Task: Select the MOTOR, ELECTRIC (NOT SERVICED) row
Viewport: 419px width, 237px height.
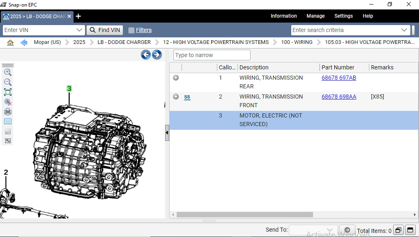Action: point(294,120)
